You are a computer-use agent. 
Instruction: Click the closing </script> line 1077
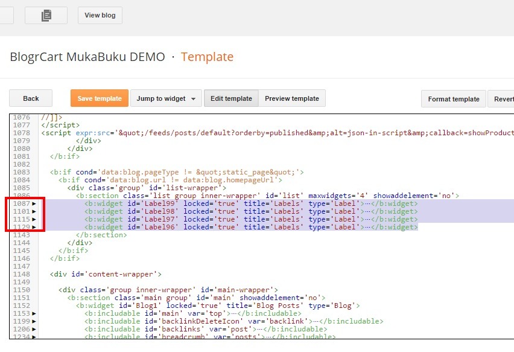point(60,124)
